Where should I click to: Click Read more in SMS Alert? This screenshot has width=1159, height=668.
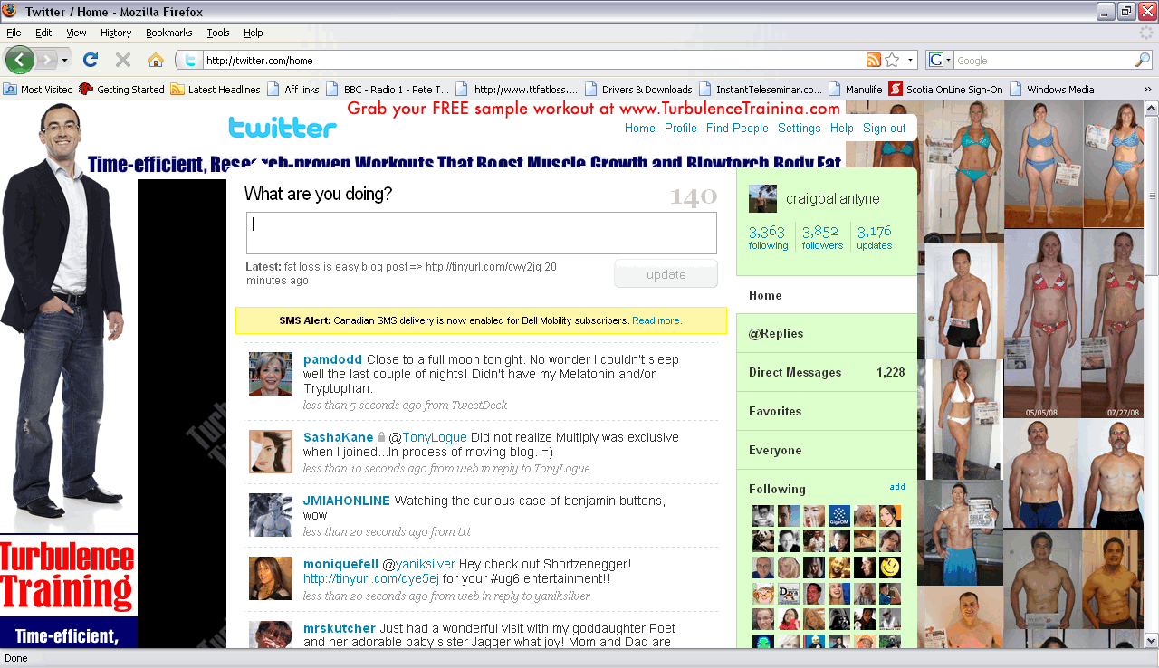click(656, 320)
